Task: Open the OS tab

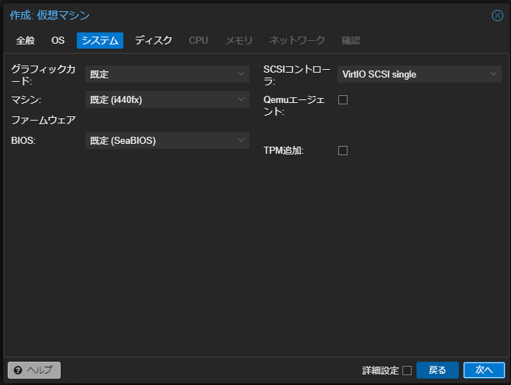Action: pyautogui.click(x=58, y=40)
